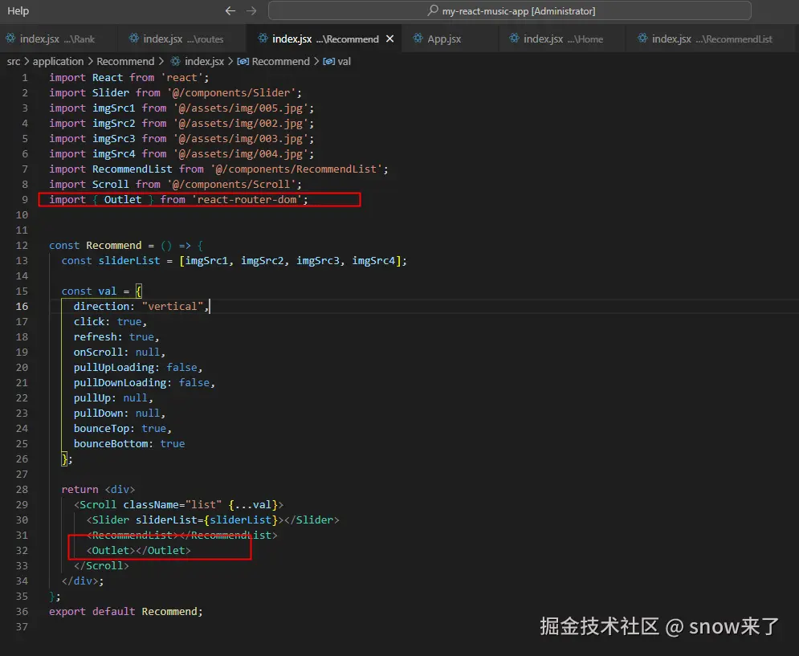This screenshot has height=656, width=799.
Task: Click const Recommend declaration name
Action: 114,245
